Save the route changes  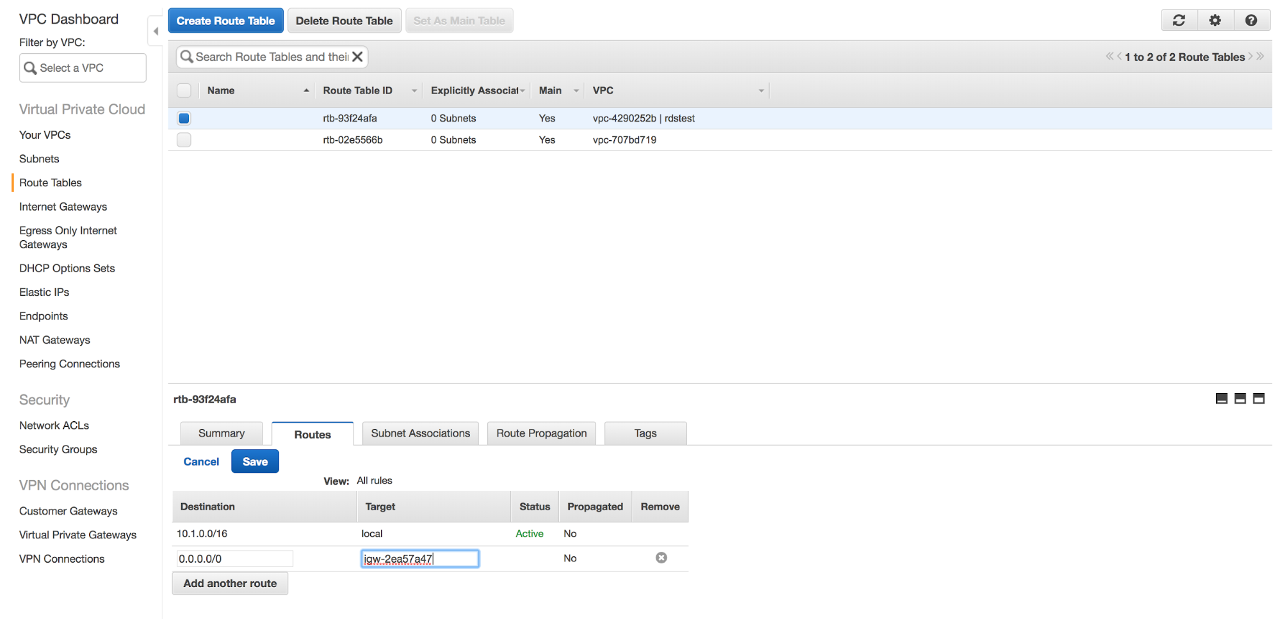click(255, 462)
